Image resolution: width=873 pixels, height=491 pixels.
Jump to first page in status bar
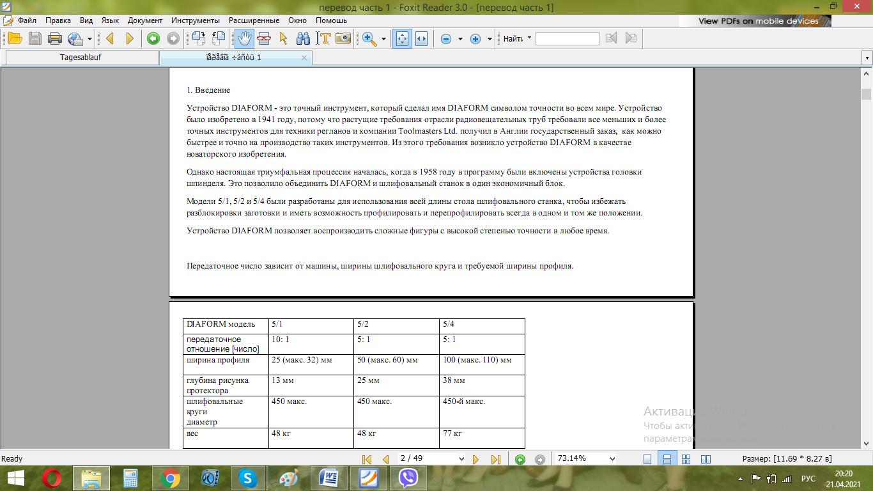[x=367, y=459]
